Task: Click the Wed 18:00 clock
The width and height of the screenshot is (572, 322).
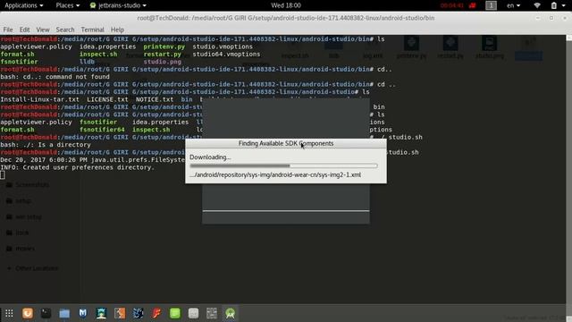Action: (286, 5)
